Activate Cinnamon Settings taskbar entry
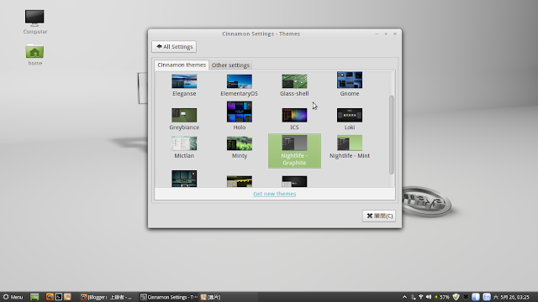 169,297
